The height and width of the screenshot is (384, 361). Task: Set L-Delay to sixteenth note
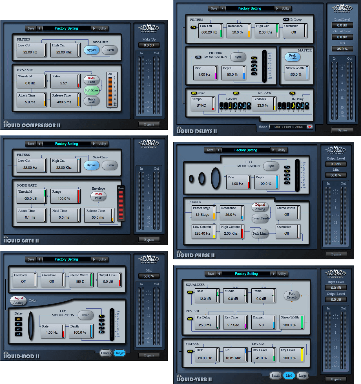click(x=240, y=106)
